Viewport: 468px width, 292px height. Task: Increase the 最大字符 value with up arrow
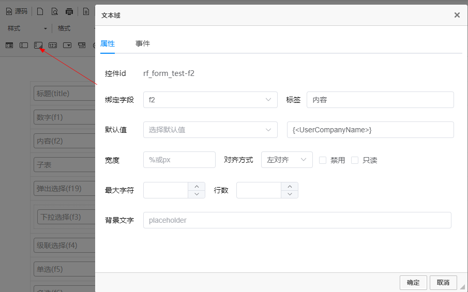click(x=197, y=187)
